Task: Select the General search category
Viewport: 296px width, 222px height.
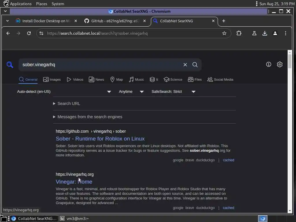Action: click(x=28, y=79)
